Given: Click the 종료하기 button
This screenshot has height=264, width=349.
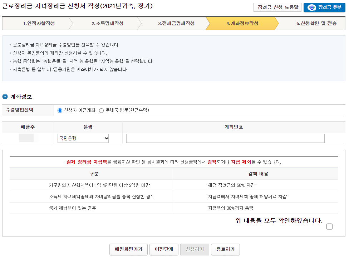Looking at the screenshot, I should pyautogui.click(x=225, y=249).
